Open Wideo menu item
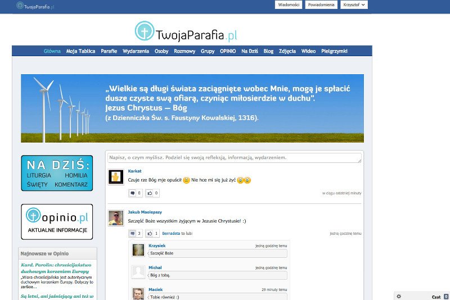The image size is (450, 300). click(308, 51)
